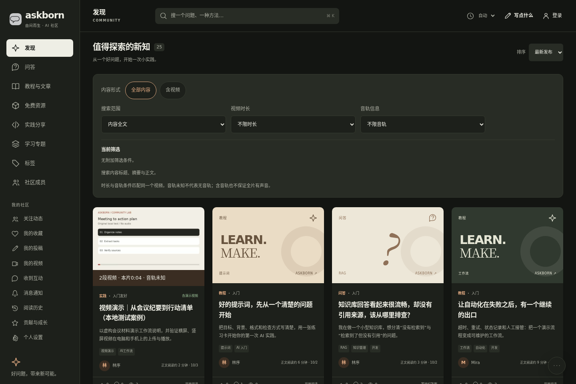
Task: Open the 最新发布 sort dropdown
Action: pos(546,52)
